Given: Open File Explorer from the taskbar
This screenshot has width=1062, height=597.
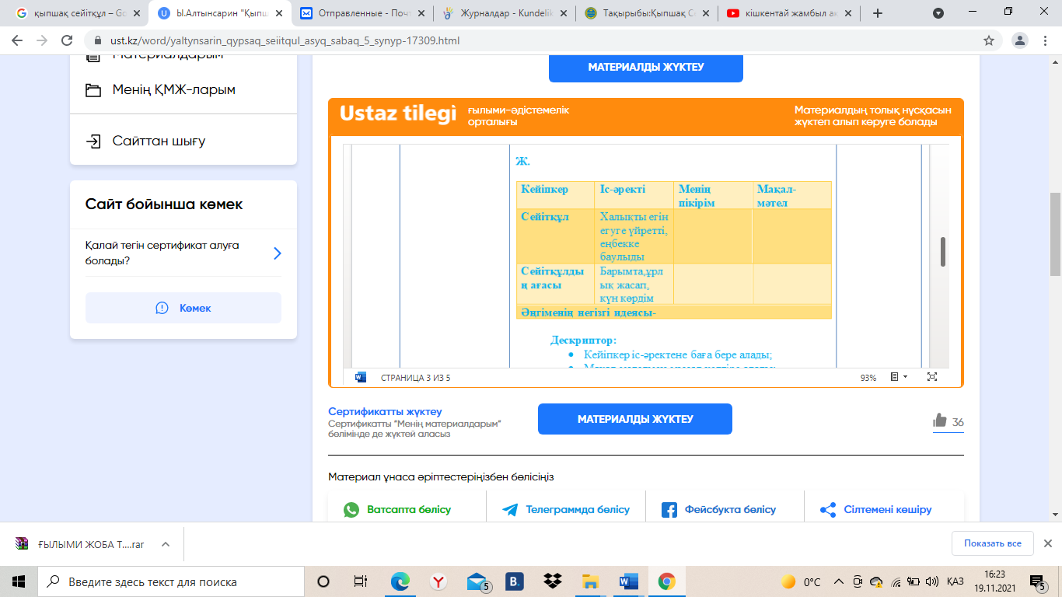Looking at the screenshot, I should pos(591,581).
